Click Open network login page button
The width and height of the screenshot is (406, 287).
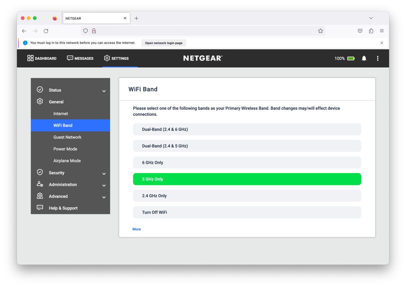coord(164,43)
